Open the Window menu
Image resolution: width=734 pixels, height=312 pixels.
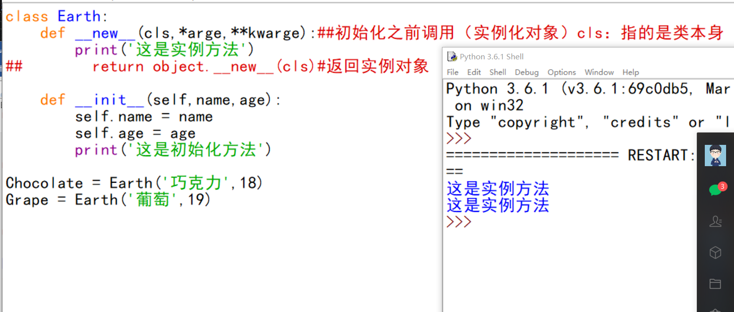coord(599,72)
